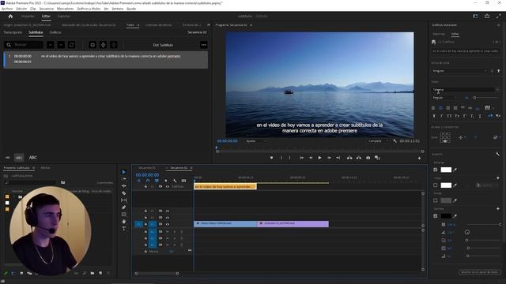
Task: Toggle snap in timeline magnet icon
Action: pyautogui.click(x=148, y=181)
